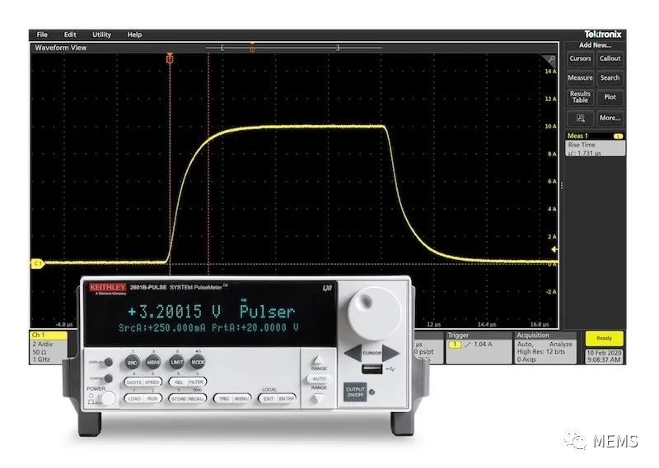Click the ENTER key
Viewport: 659px width, 468px height.
coord(287,398)
